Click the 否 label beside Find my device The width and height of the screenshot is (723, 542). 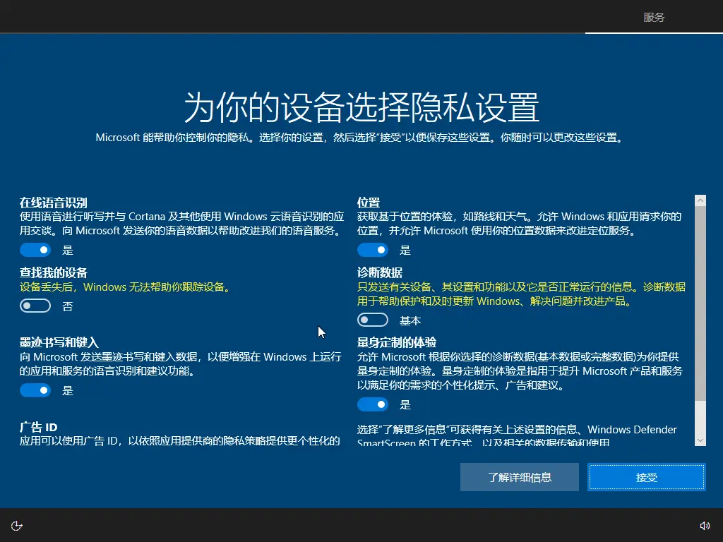[x=67, y=306]
